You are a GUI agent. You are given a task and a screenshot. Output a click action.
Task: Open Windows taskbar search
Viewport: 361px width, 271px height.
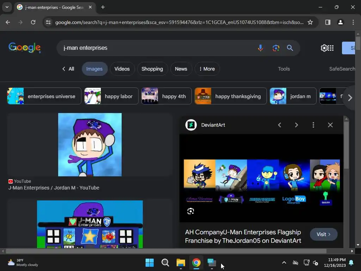point(165,263)
